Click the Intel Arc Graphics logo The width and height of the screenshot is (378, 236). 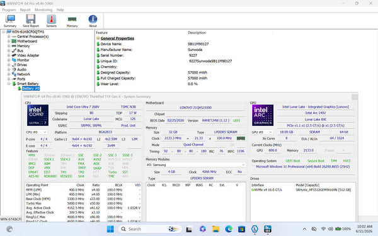tap(263, 115)
